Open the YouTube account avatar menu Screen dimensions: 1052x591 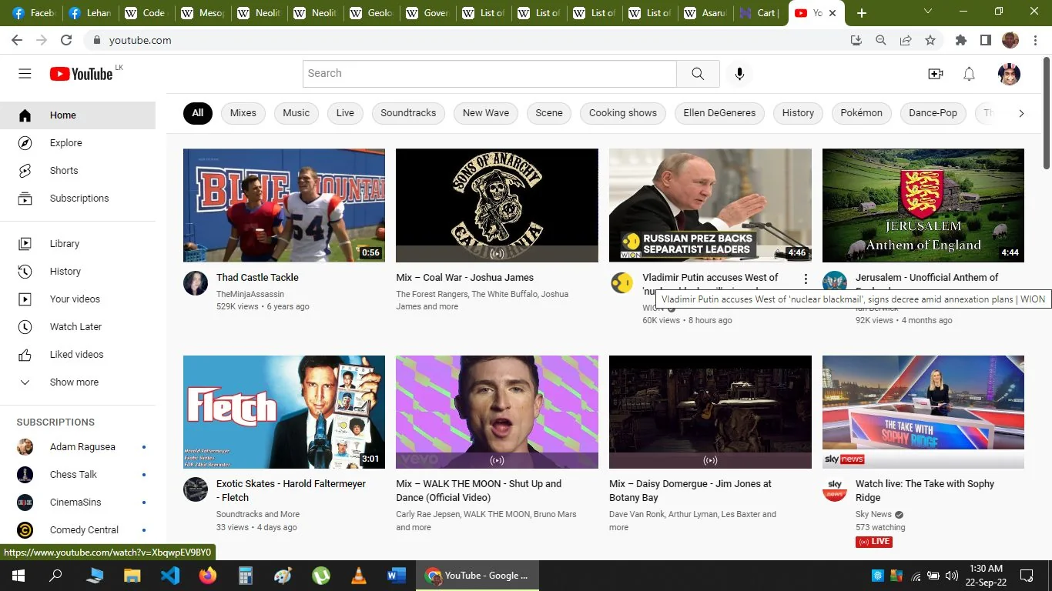coord(1009,74)
